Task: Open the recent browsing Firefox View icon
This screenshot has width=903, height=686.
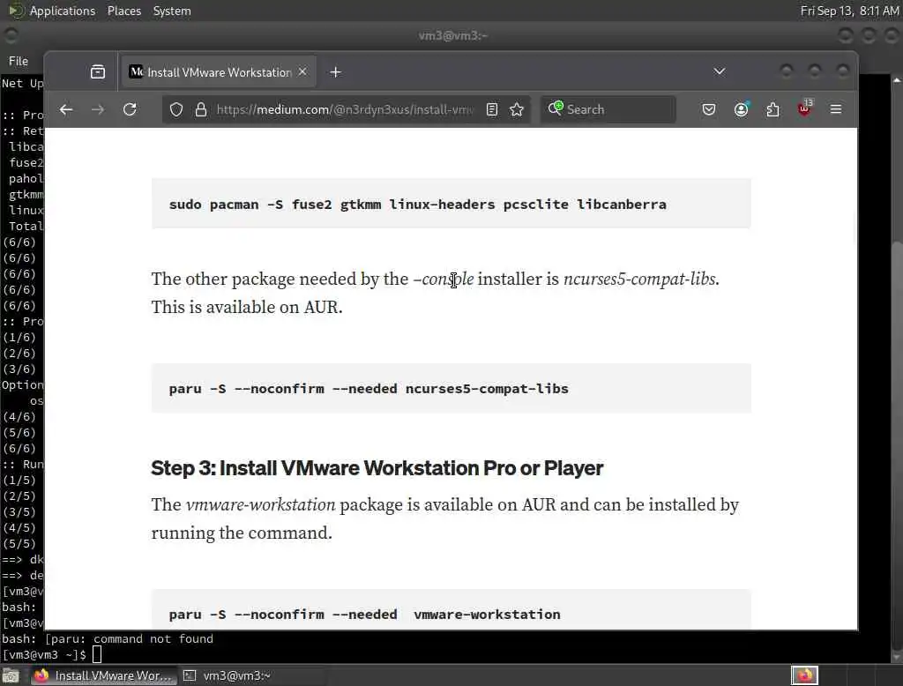Action: (x=98, y=72)
